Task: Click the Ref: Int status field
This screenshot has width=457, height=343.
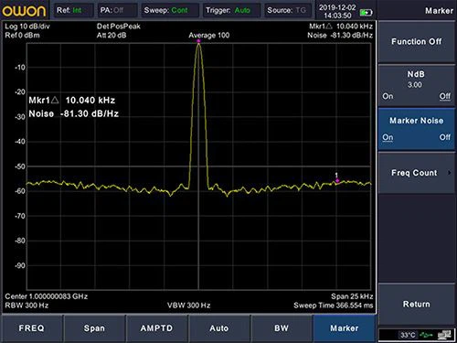Action: click(74, 10)
